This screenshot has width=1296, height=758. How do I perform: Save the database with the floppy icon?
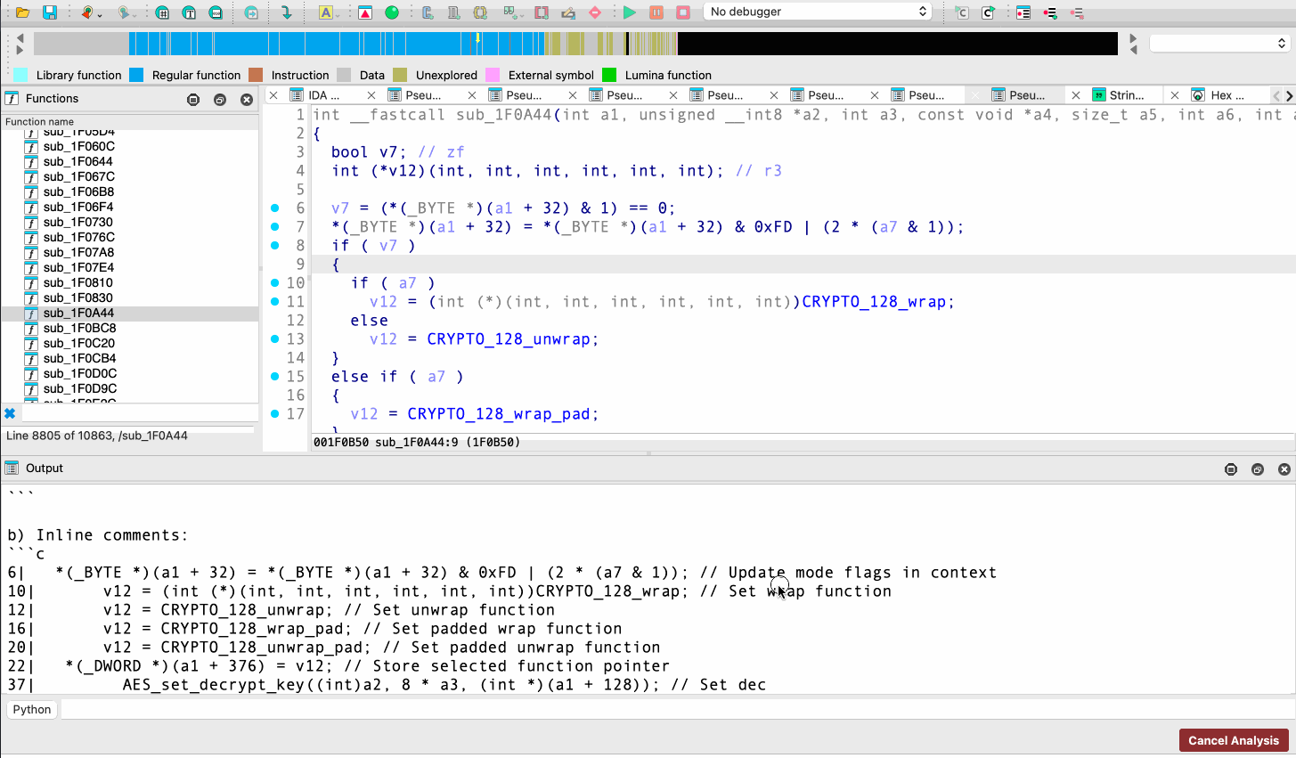click(x=50, y=12)
